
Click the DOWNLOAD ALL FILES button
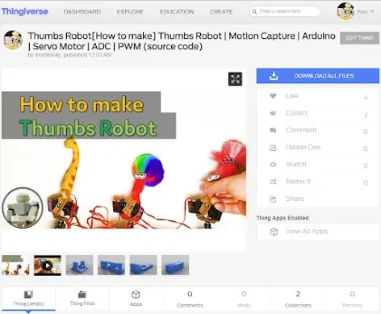[x=318, y=76]
